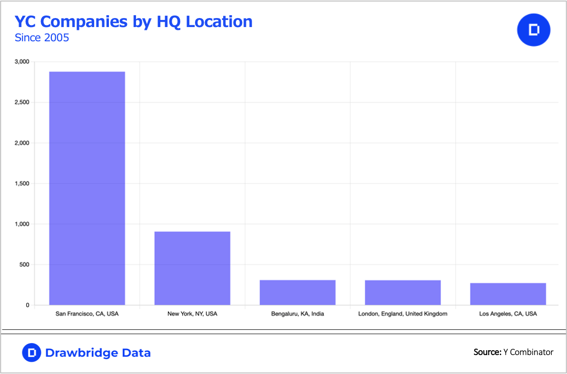
Task: Click the 'San Francisco, CA, USA' axis label
Action: tap(87, 314)
